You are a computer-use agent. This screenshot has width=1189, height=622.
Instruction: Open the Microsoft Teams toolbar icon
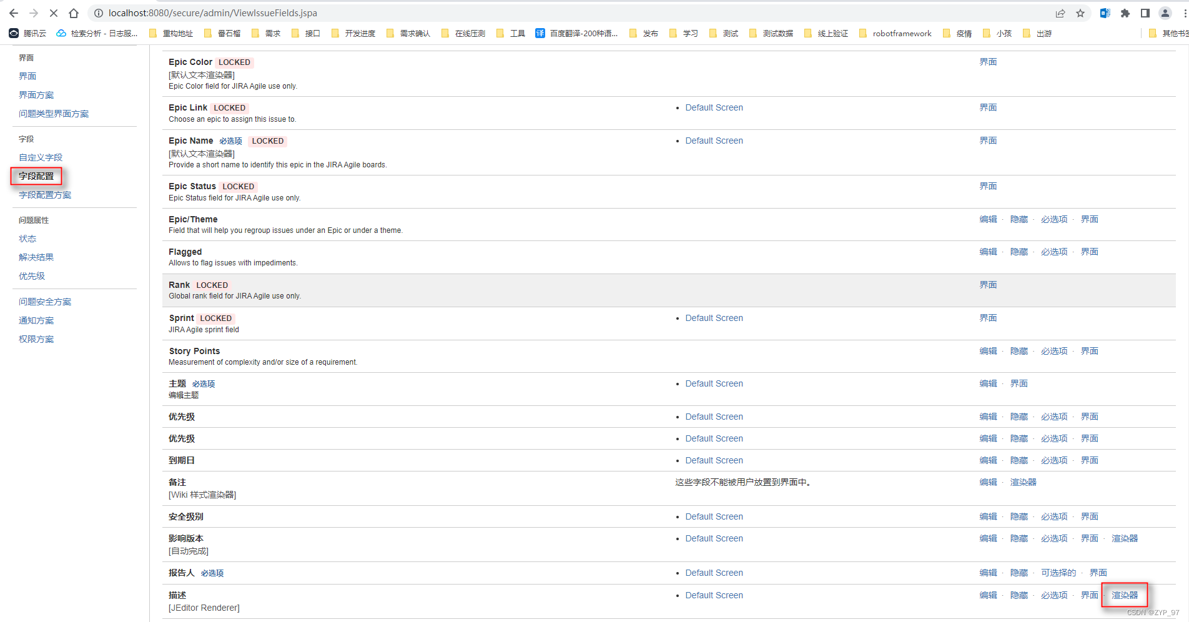pos(1105,12)
